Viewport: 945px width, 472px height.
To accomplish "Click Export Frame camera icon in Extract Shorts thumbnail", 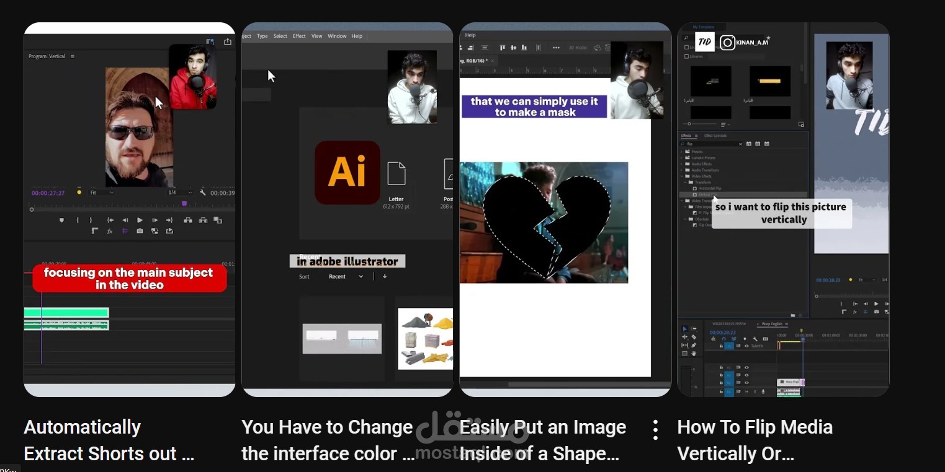I will pyautogui.click(x=140, y=231).
